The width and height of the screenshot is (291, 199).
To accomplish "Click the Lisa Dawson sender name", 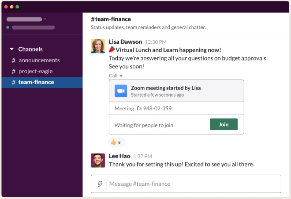I will click(x=125, y=42).
